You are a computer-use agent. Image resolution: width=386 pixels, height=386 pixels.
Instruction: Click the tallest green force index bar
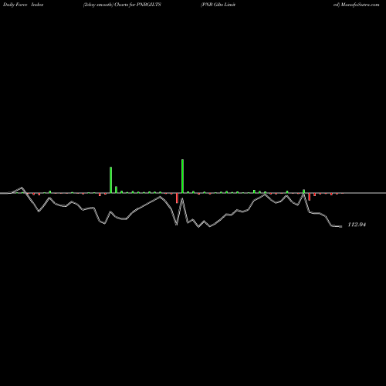click(x=182, y=176)
